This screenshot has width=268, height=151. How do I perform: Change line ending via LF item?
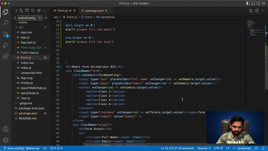pyautogui.click(x=228, y=148)
